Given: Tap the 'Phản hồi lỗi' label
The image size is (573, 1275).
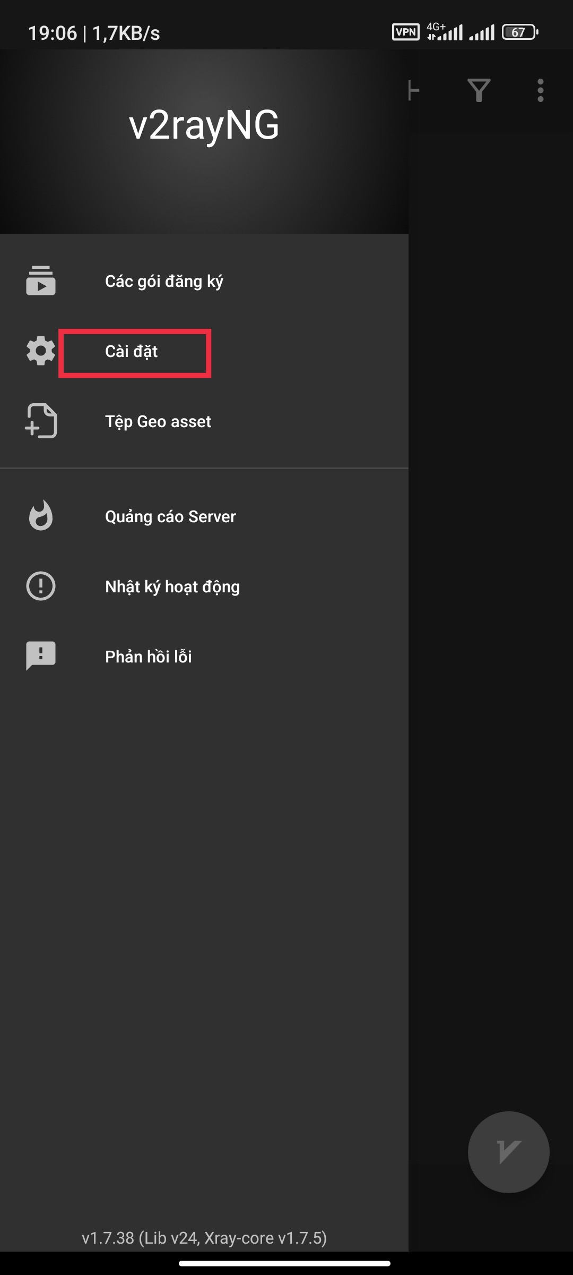Looking at the screenshot, I should [x=149, y=657].
